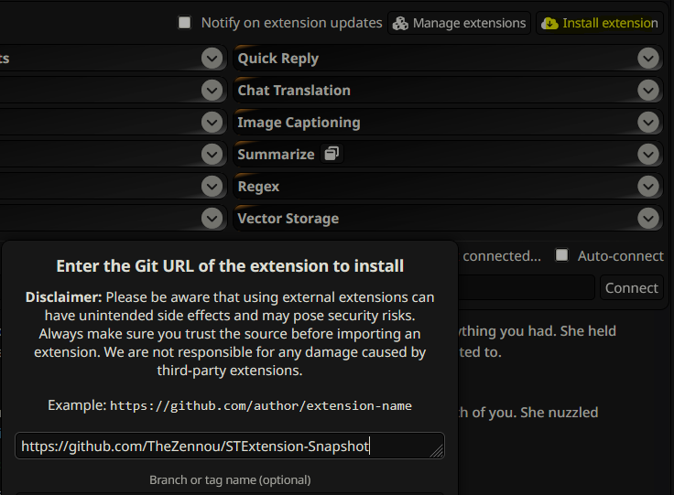Click the Quick Reply header title
The height and width of the screenshot is (495, 674).
tap(278, 59)
